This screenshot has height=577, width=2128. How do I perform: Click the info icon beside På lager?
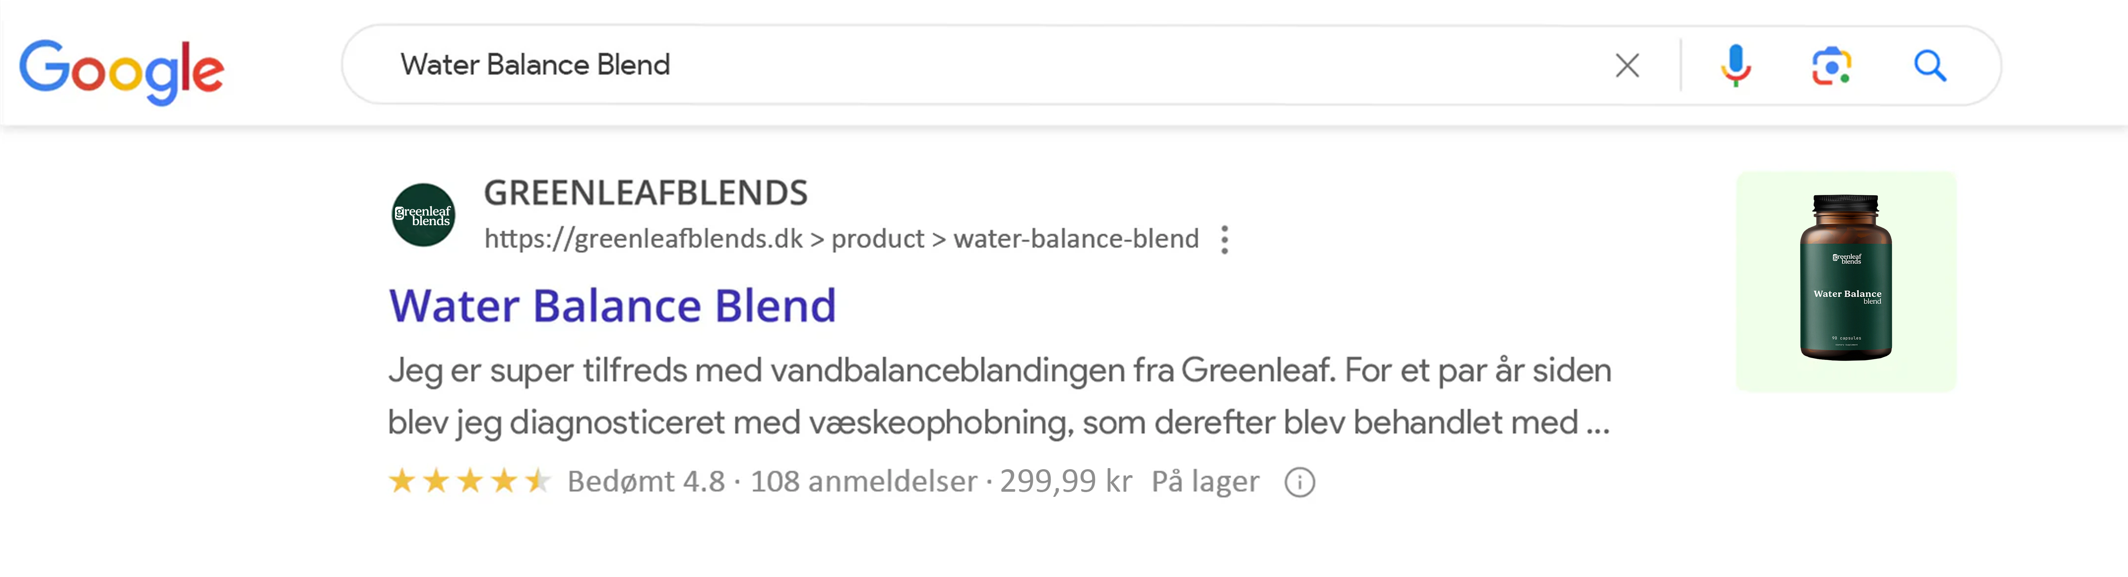[1299, 482]
